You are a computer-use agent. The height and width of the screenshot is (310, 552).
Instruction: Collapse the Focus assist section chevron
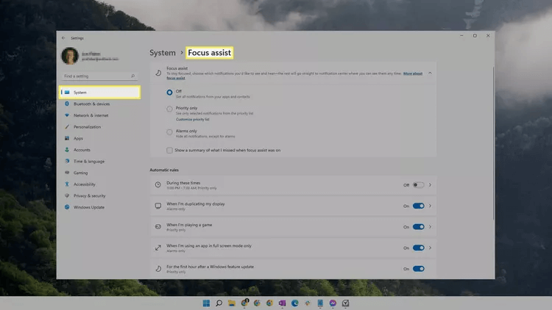430,73
